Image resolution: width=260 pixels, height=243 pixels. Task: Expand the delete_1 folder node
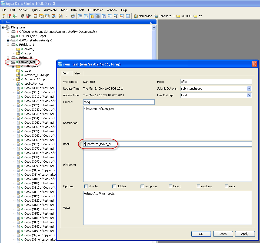(13, 49)
